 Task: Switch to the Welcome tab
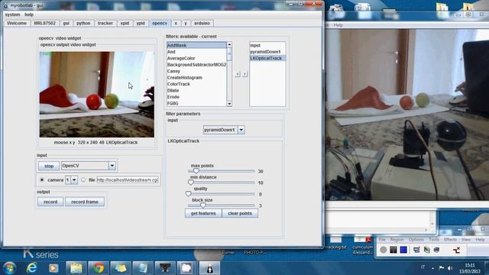17,23
